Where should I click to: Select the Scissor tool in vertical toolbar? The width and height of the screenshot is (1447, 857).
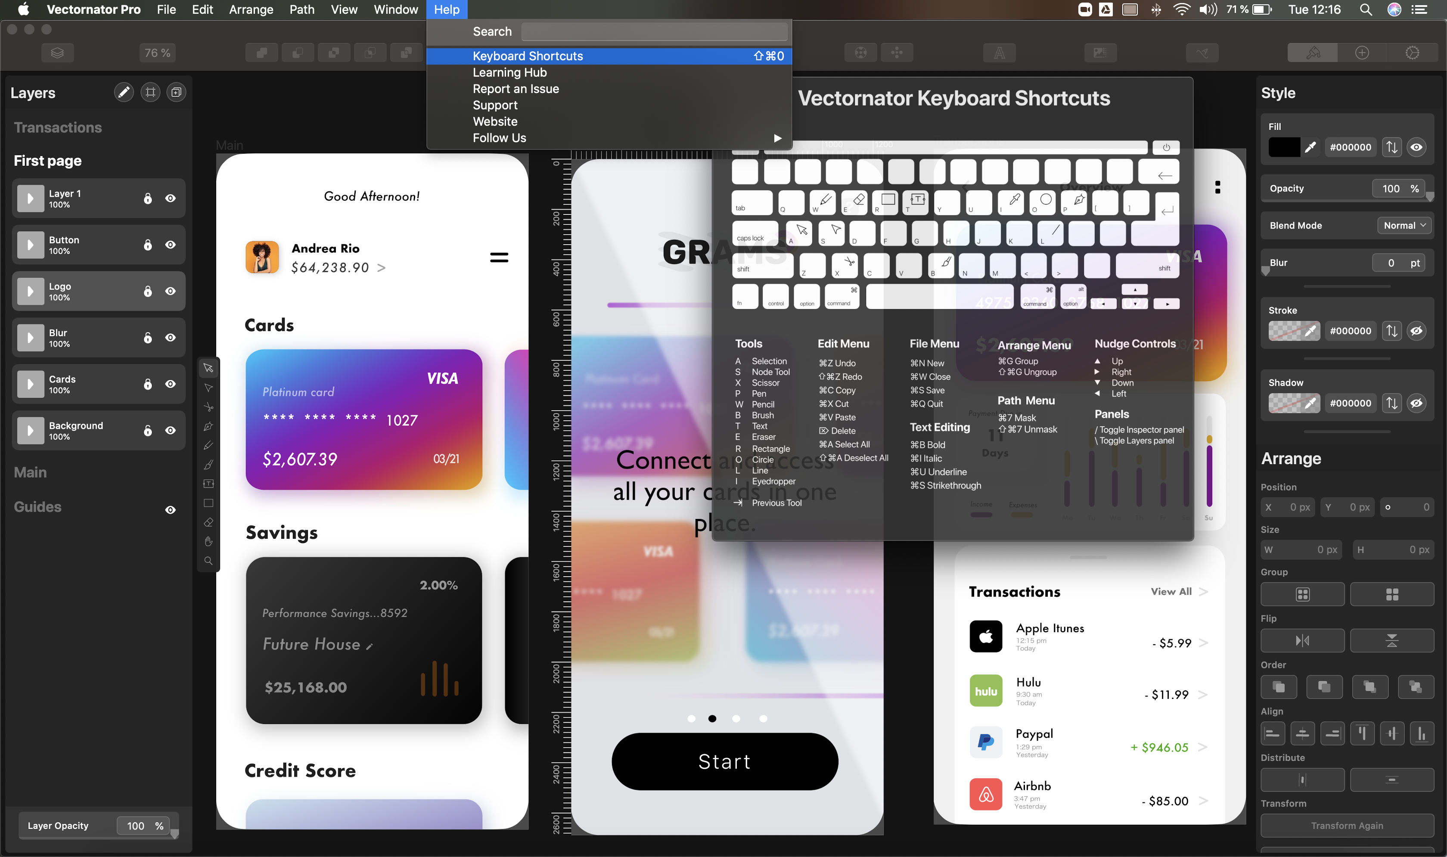click(208, 407)
